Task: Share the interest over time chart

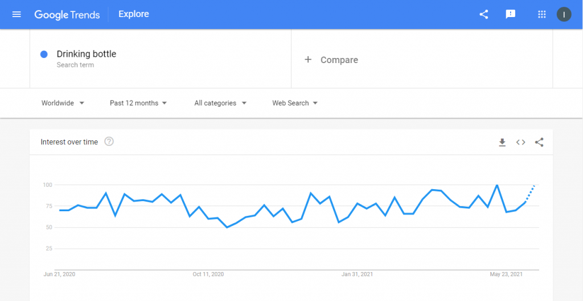Action: 539,143
